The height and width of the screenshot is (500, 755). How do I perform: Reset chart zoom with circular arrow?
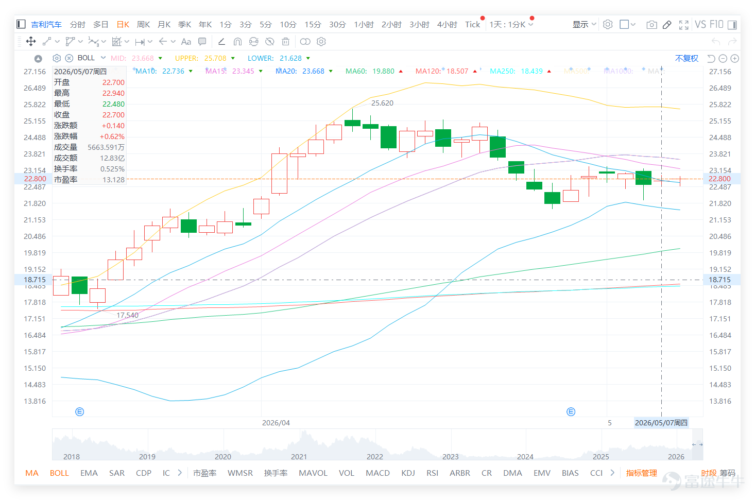pos(711,59)
